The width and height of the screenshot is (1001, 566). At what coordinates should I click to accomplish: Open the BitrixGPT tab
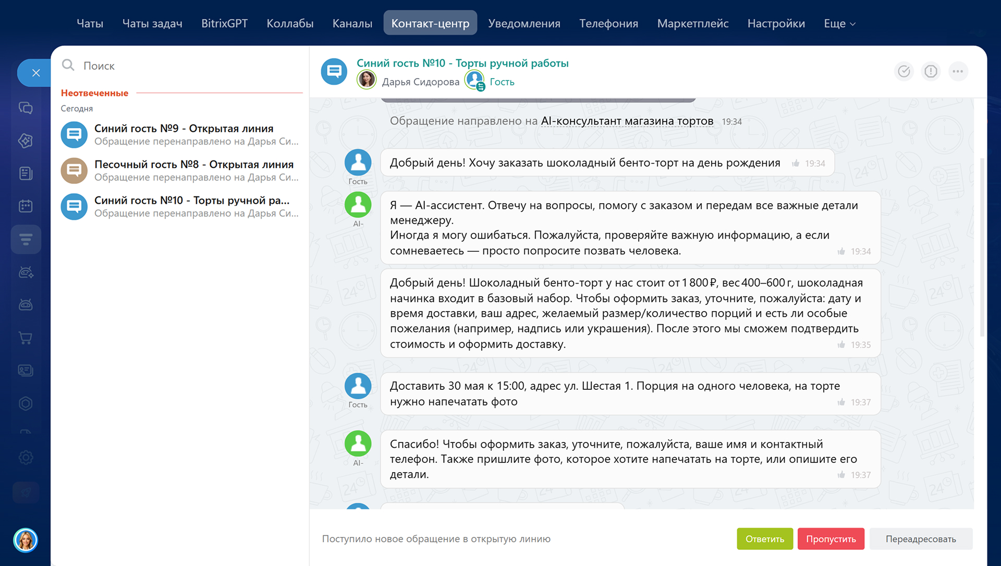[x=224, y=23]
